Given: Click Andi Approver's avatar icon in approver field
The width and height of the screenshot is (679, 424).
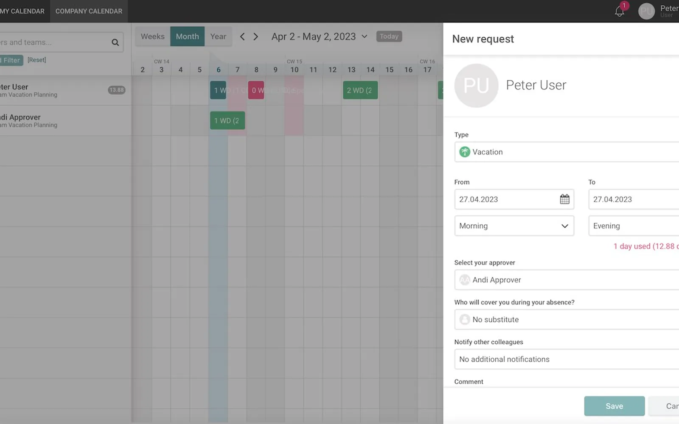Looking at the screenshot, I should (465, 280).
